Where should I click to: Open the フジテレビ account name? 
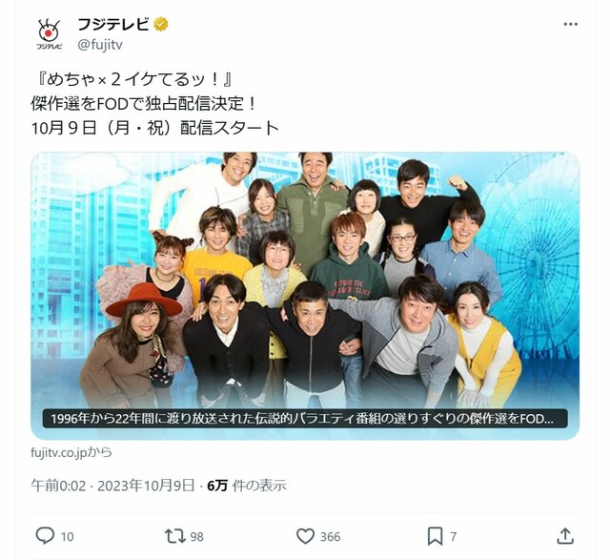(112, 24)
